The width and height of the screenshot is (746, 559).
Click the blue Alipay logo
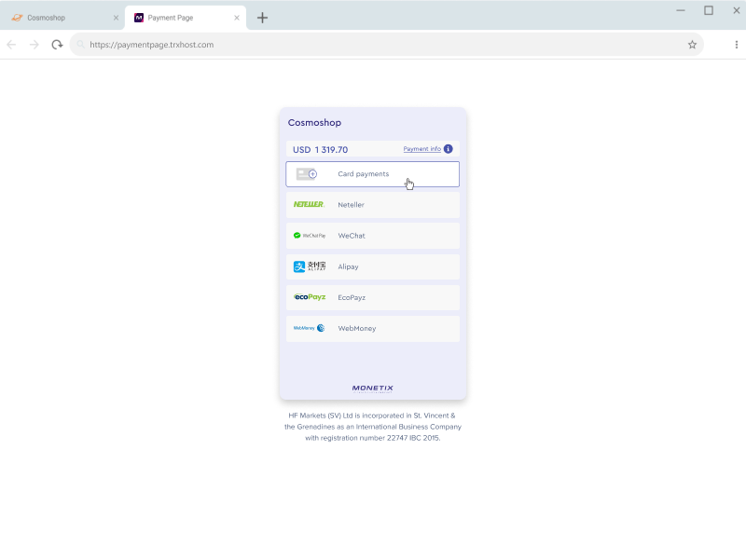coord(310,266)
